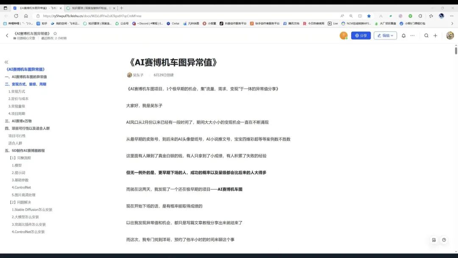
Task: Open the Edge settings and more menu
Action: coord(452,16)
